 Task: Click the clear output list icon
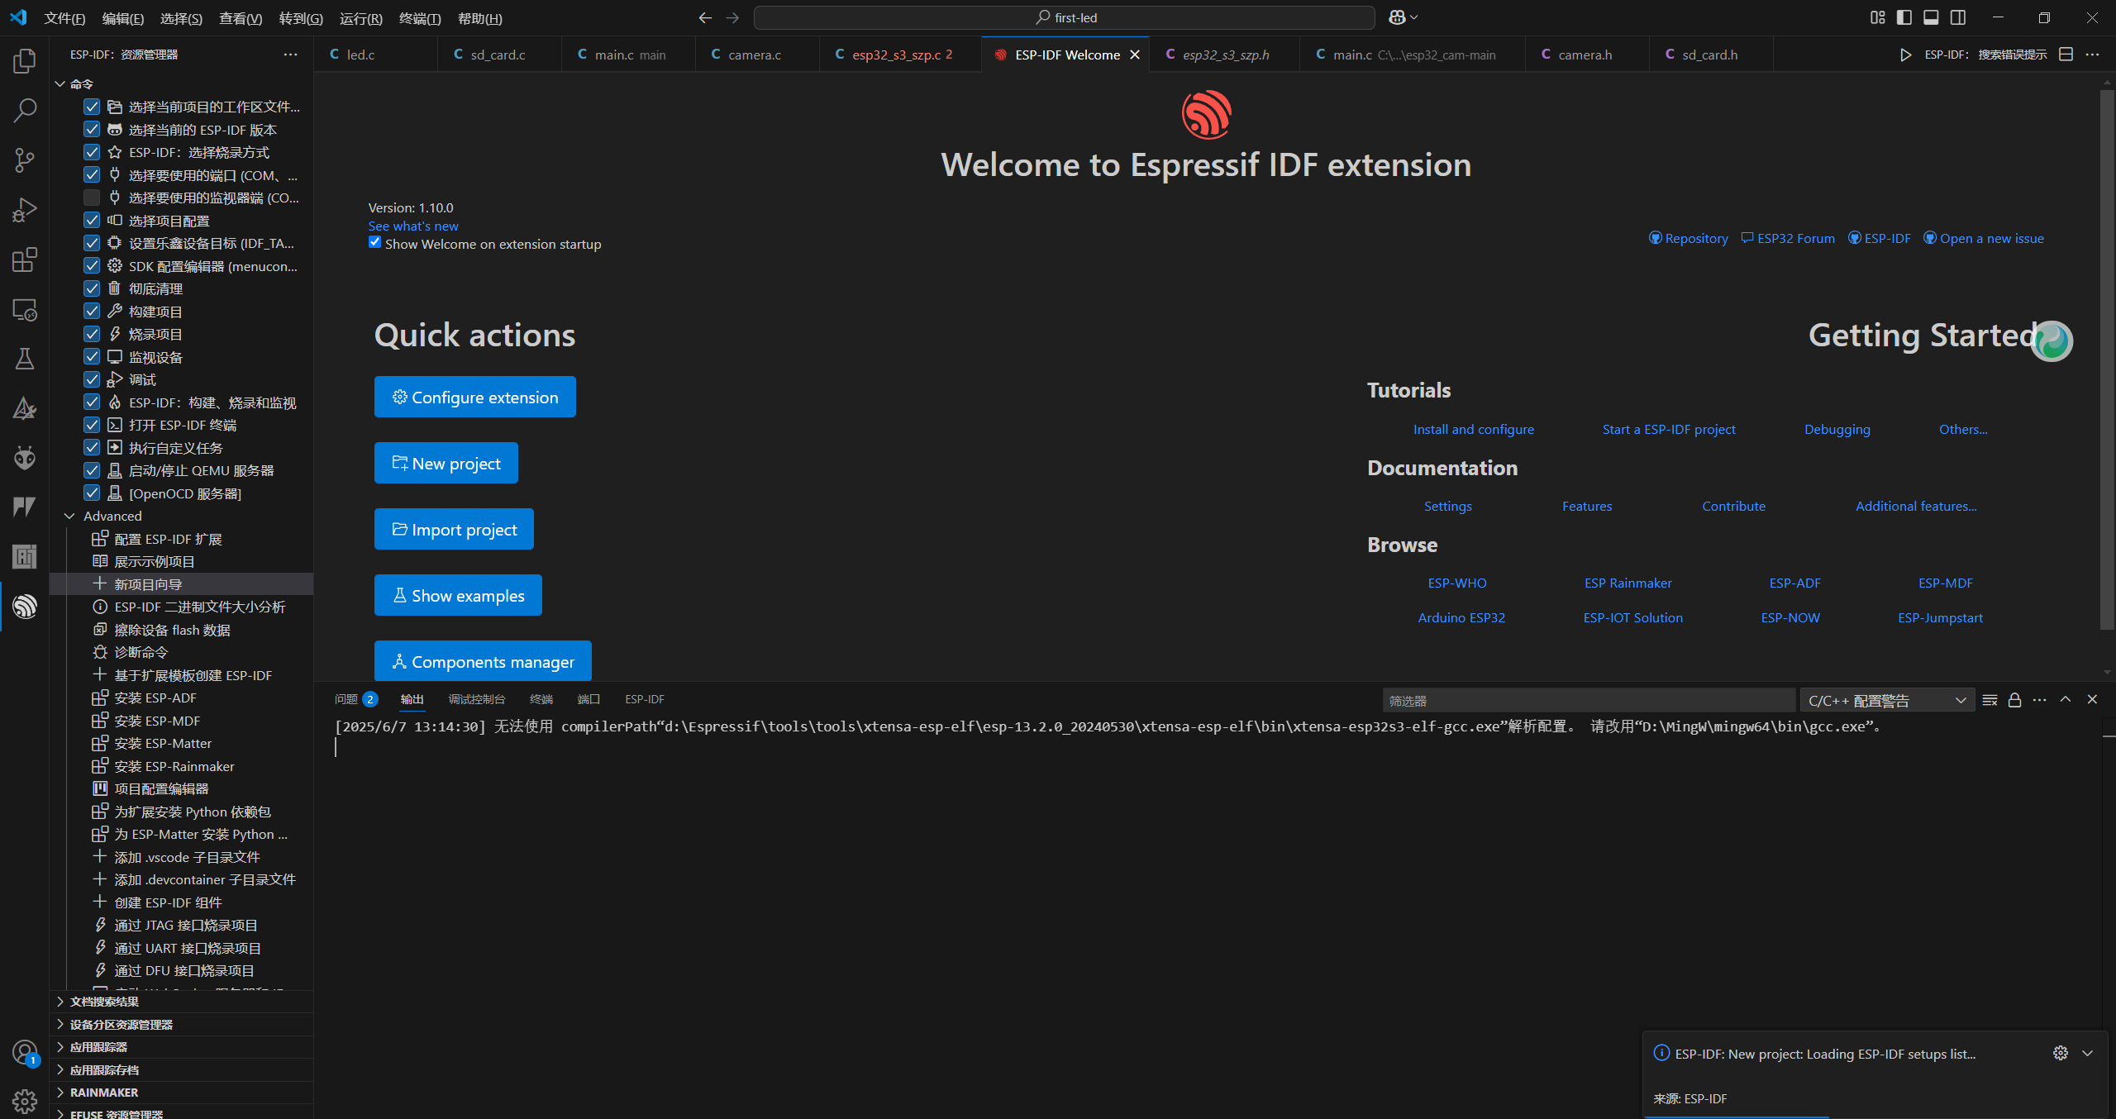pos(1990,700)
